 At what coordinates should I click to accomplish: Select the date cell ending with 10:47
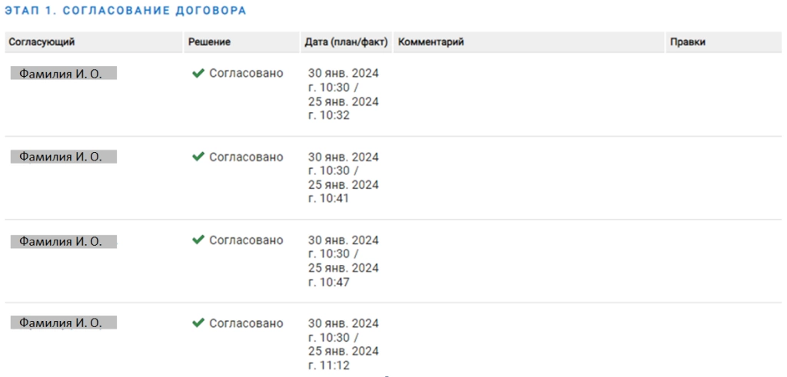pyautogui.click(x=343, y=261)
